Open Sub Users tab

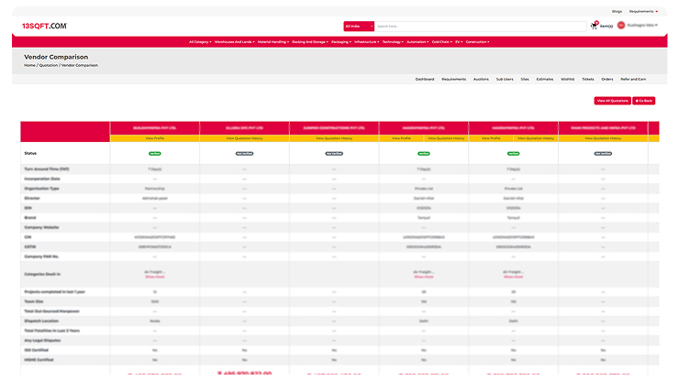(x=505, y=79)
